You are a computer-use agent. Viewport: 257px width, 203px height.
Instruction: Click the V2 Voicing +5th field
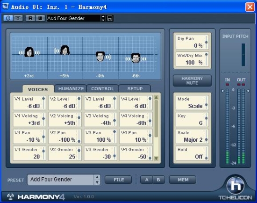click(65, 119)
